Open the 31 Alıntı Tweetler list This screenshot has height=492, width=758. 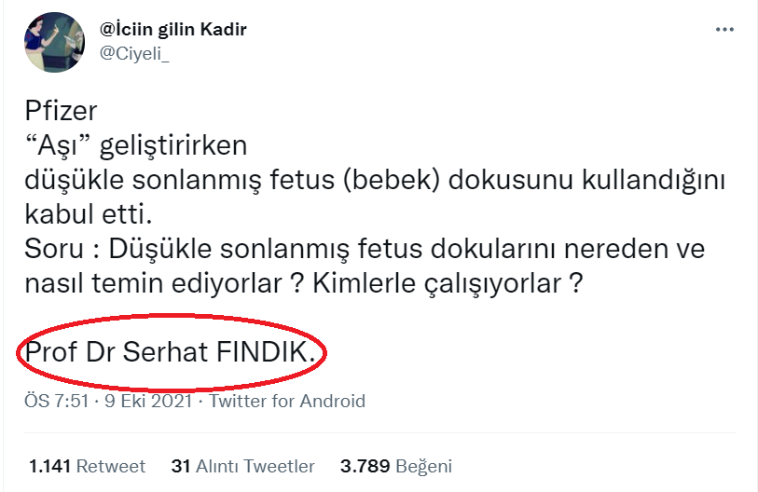pos(242,466)
